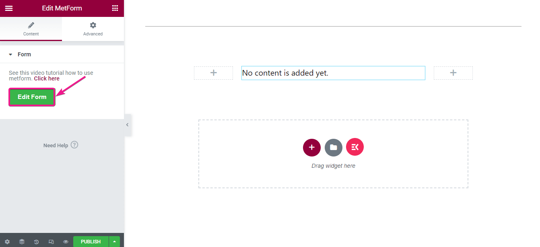The image size is (540, 247).
Task: Open the ElementsKit templates button
Action: tap(355, 147)
